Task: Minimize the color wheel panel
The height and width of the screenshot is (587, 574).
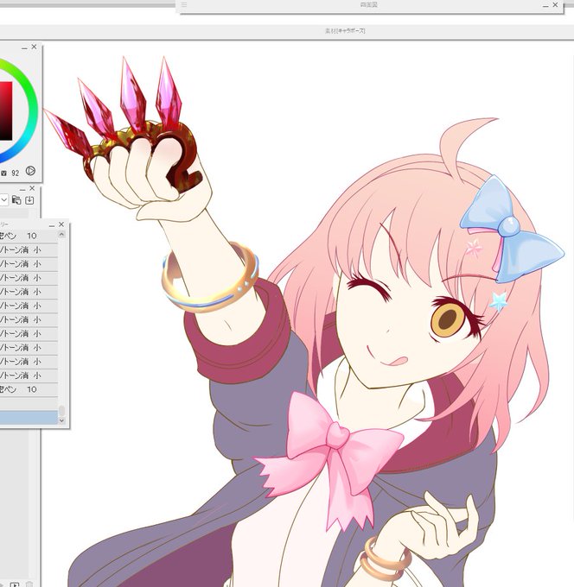Action: click(24, 47)
